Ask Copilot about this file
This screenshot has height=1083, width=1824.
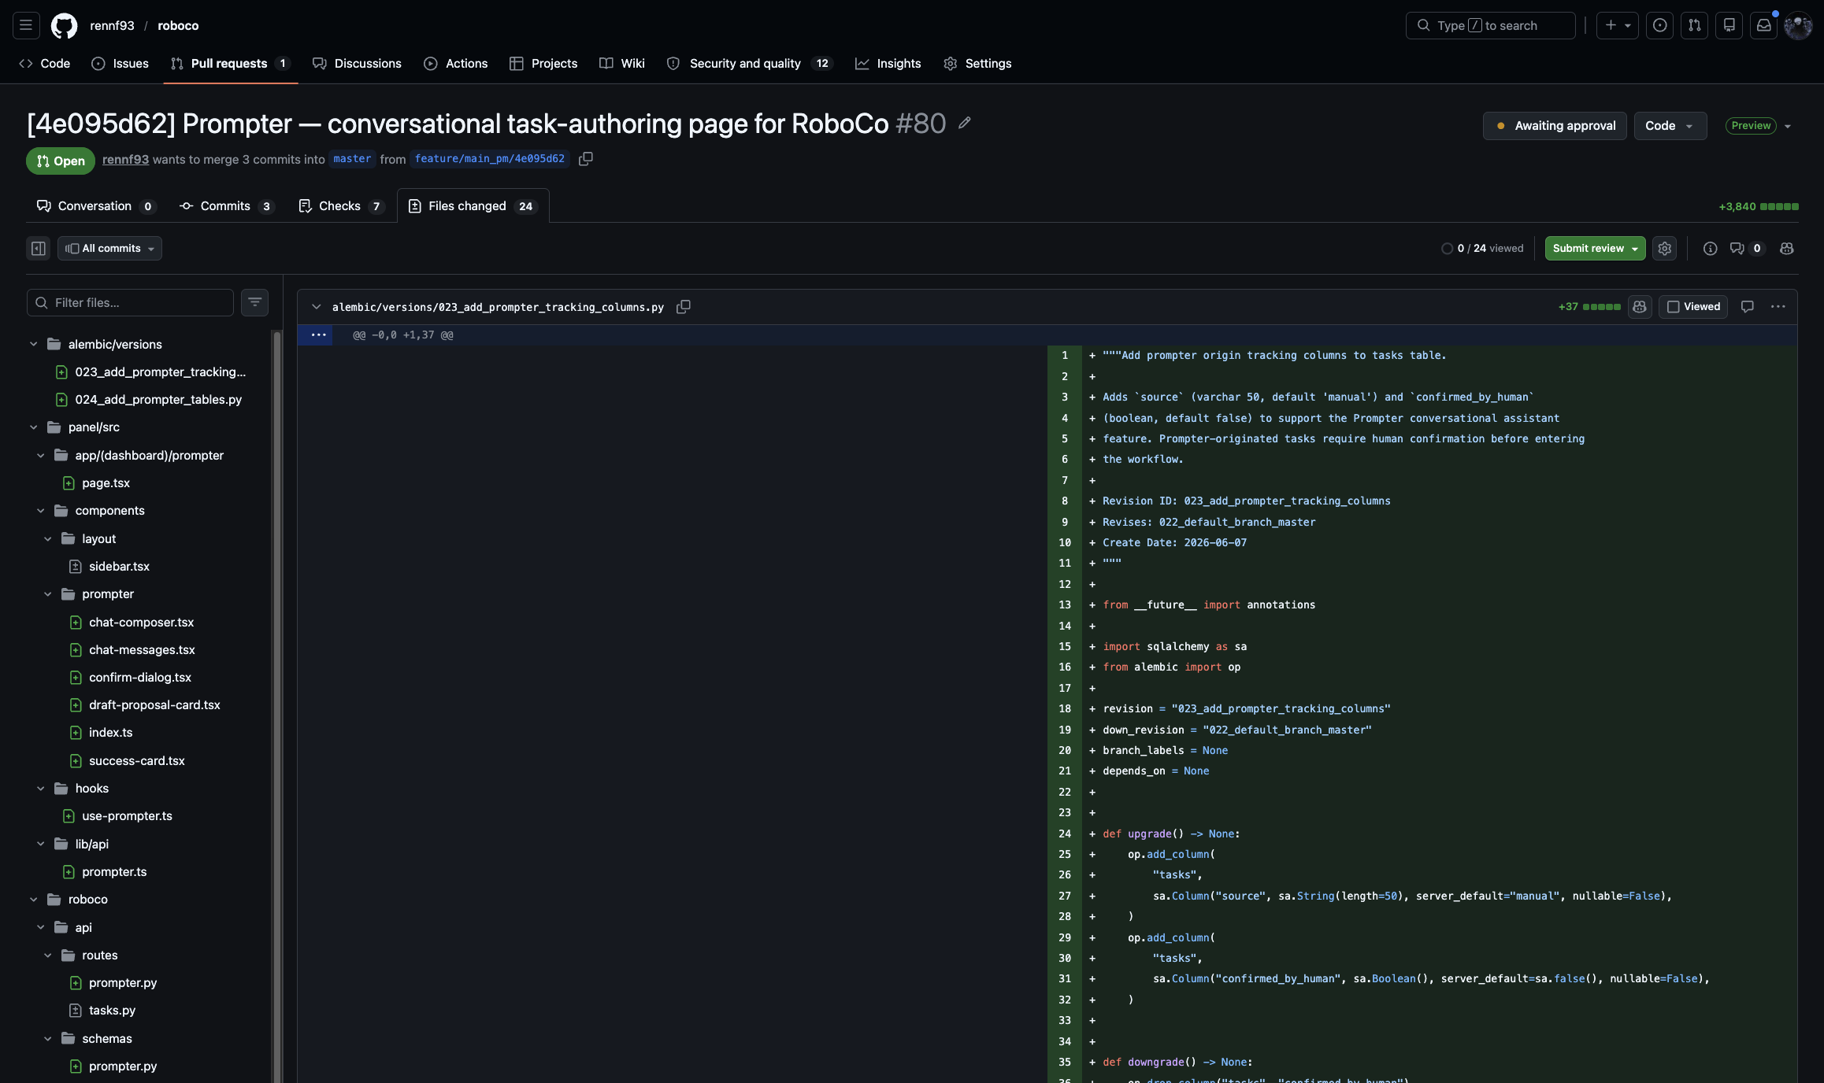[1640, 307]
